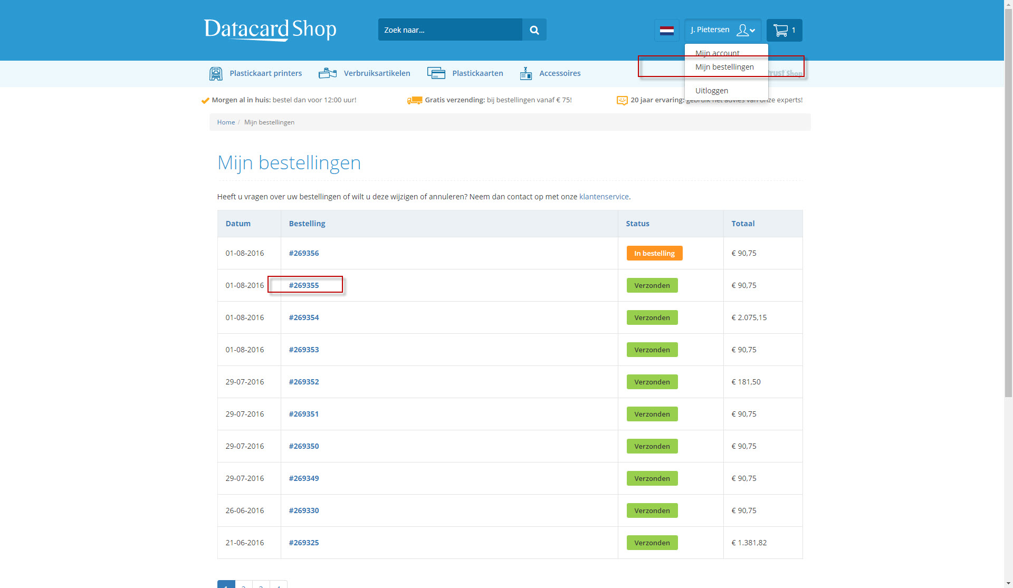Choose Mijn account from the dropdown
Screen dimensions: 1013x588
(717, 53)
